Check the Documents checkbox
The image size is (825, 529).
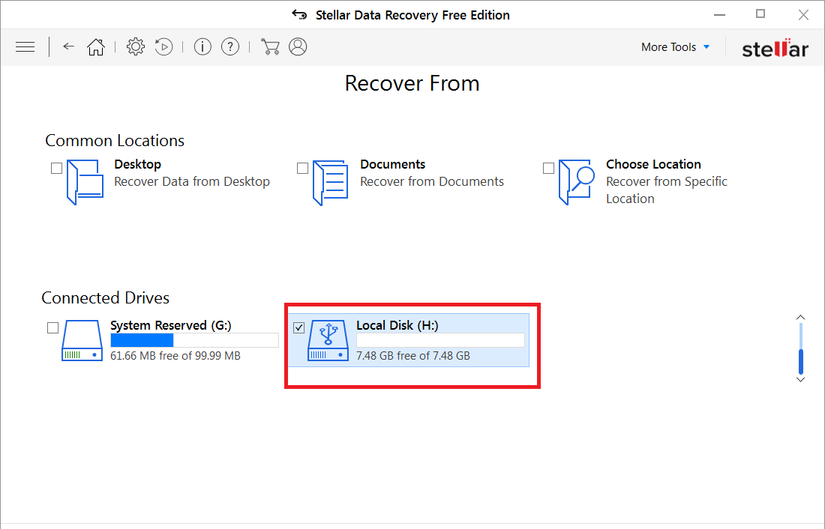pyautogui.click(x=302, y=169)
